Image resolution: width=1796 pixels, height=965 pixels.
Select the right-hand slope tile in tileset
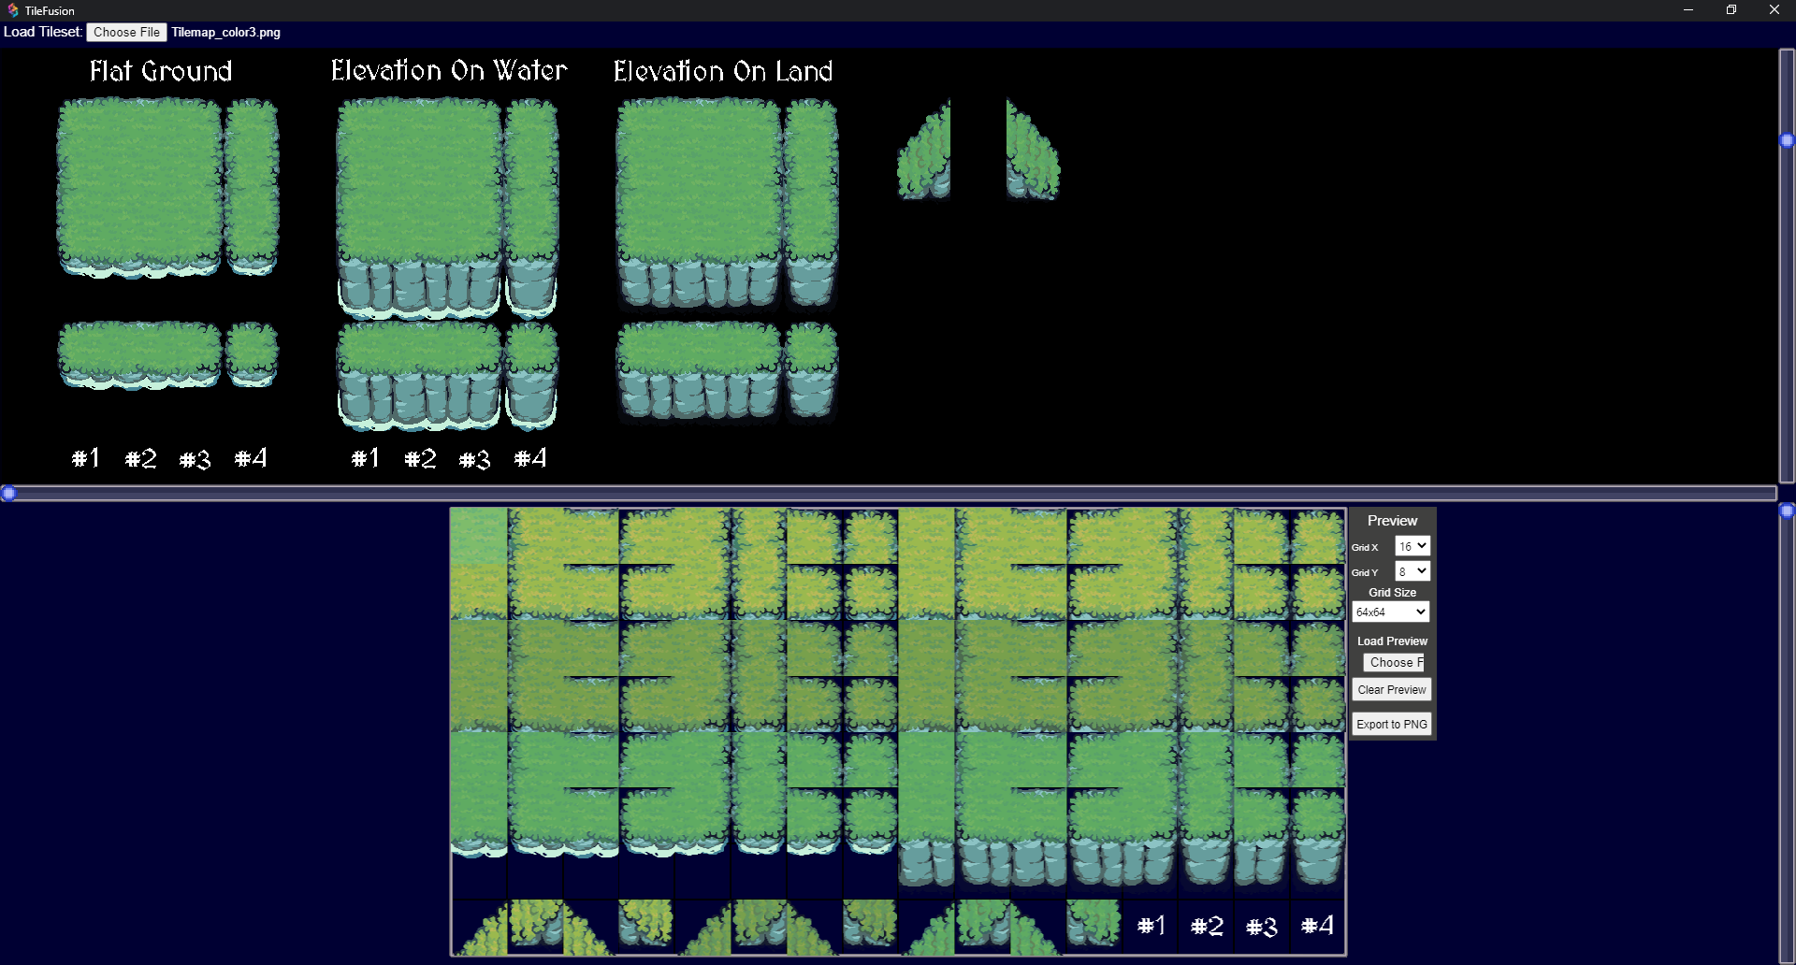[x=1034, y=151]
